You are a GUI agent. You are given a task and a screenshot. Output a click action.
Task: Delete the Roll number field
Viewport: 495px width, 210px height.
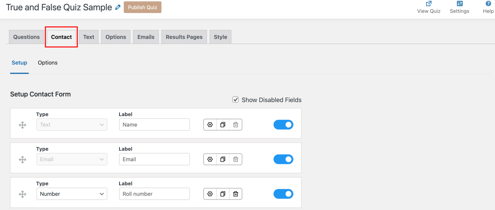236,194
